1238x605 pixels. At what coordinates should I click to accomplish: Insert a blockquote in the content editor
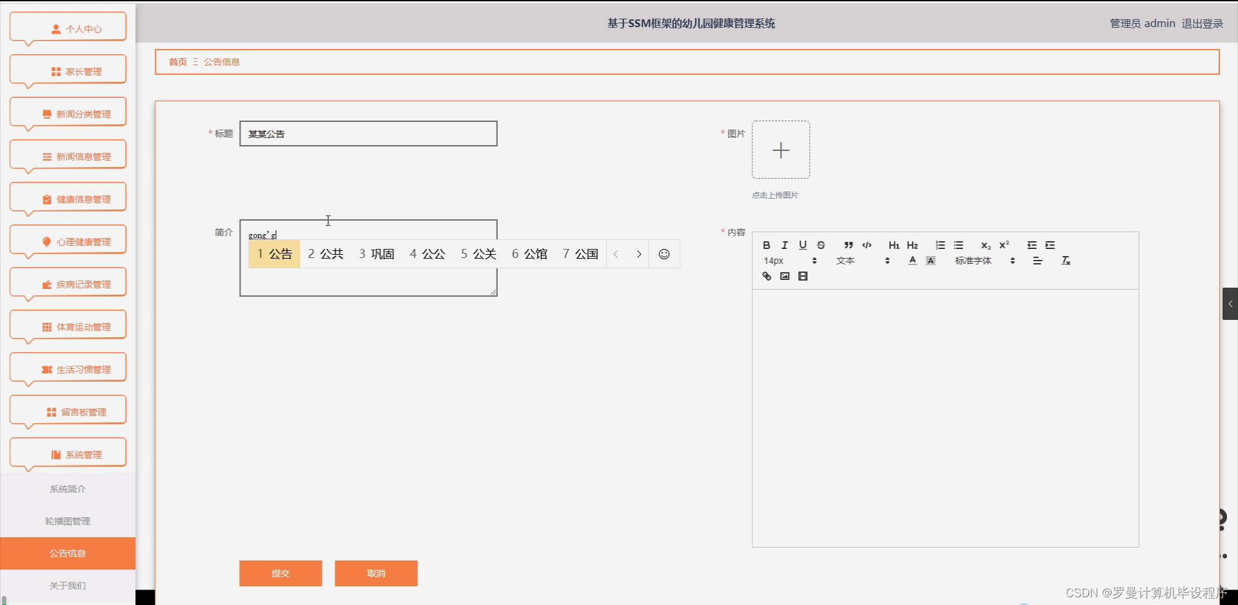tap(848, 245)
